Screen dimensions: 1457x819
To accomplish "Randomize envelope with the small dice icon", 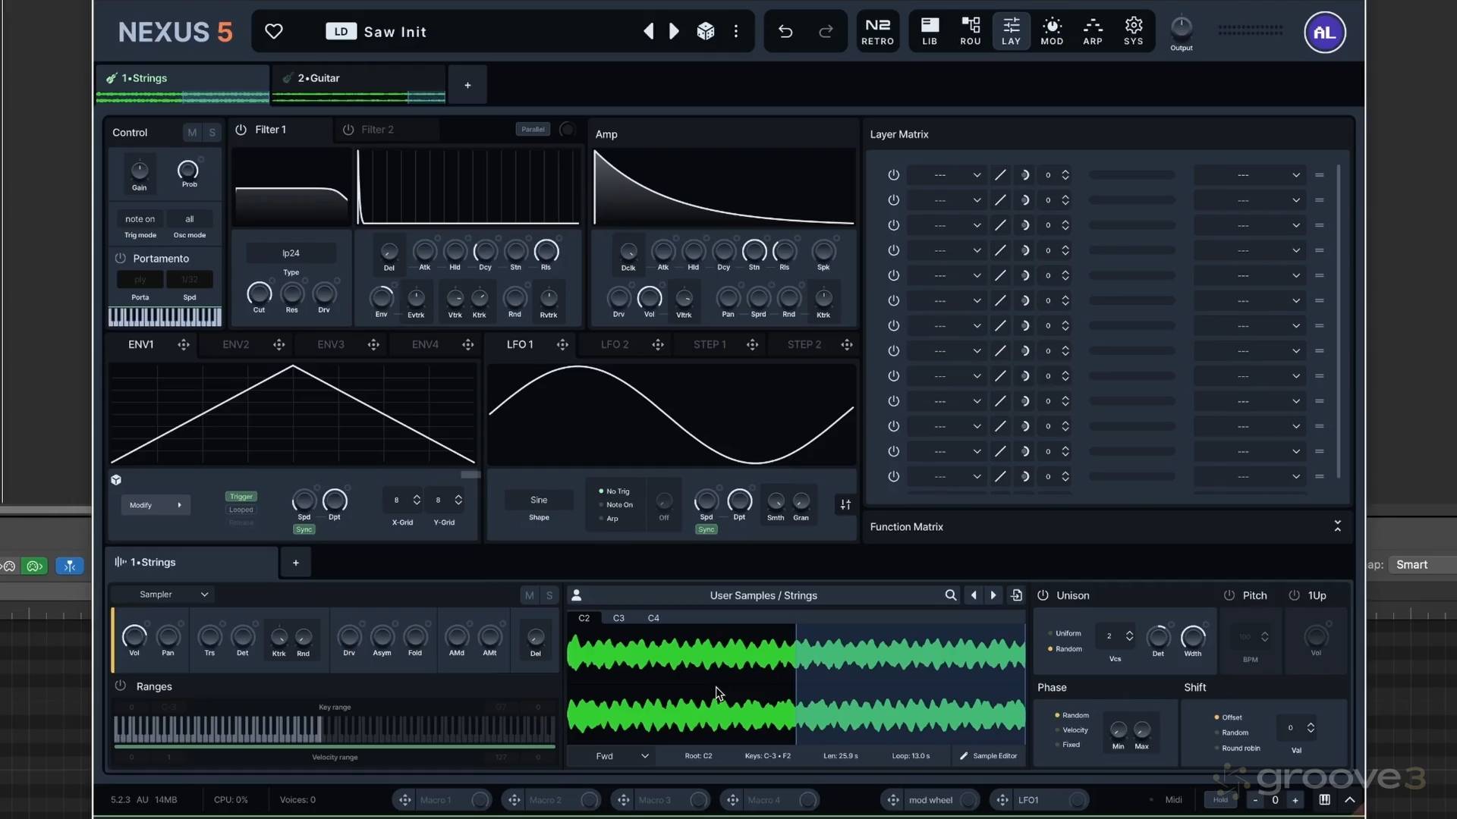I will (x=116, y=480).
